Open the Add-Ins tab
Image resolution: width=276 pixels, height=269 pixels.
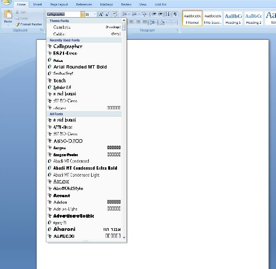161,4
